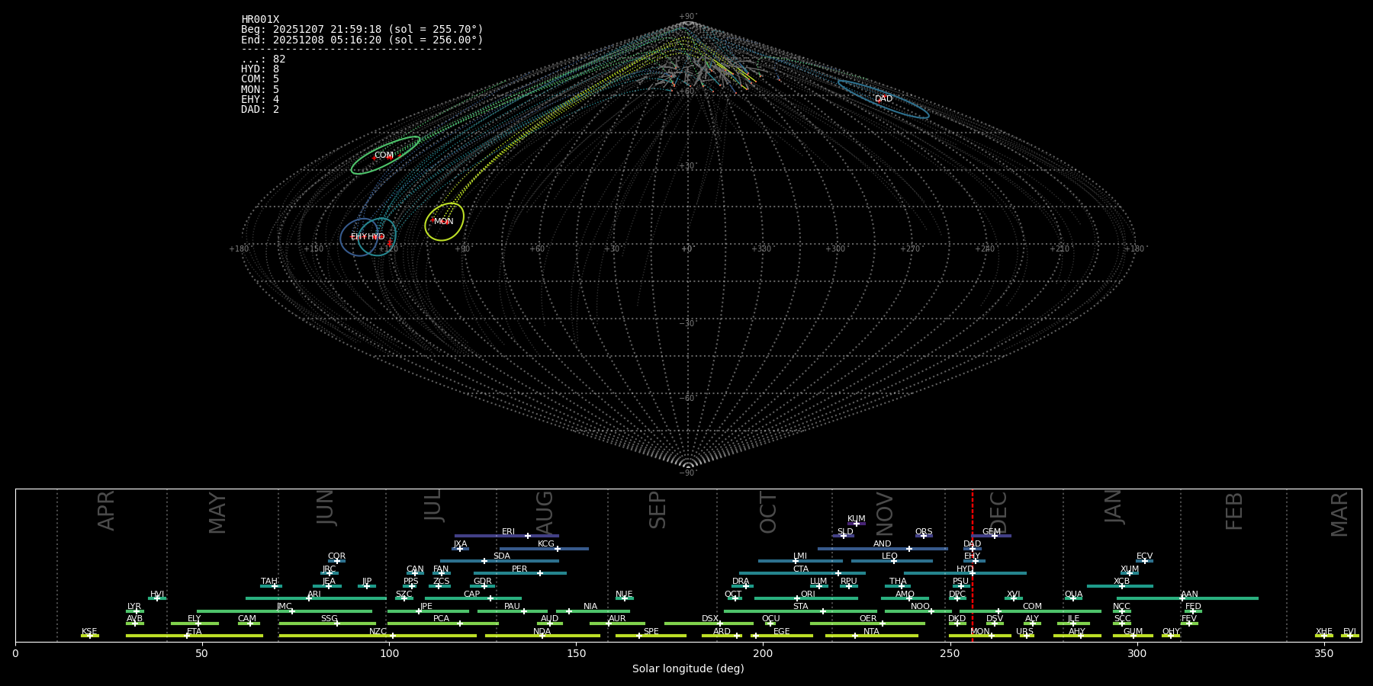Viewport: 1373px width, 686px height.
Task: Click the GEM shower label in timeline
Action: click(x=991, y=532)
